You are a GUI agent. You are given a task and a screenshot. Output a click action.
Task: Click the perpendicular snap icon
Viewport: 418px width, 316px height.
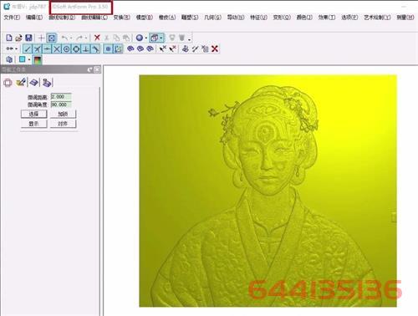coord(86,49)
